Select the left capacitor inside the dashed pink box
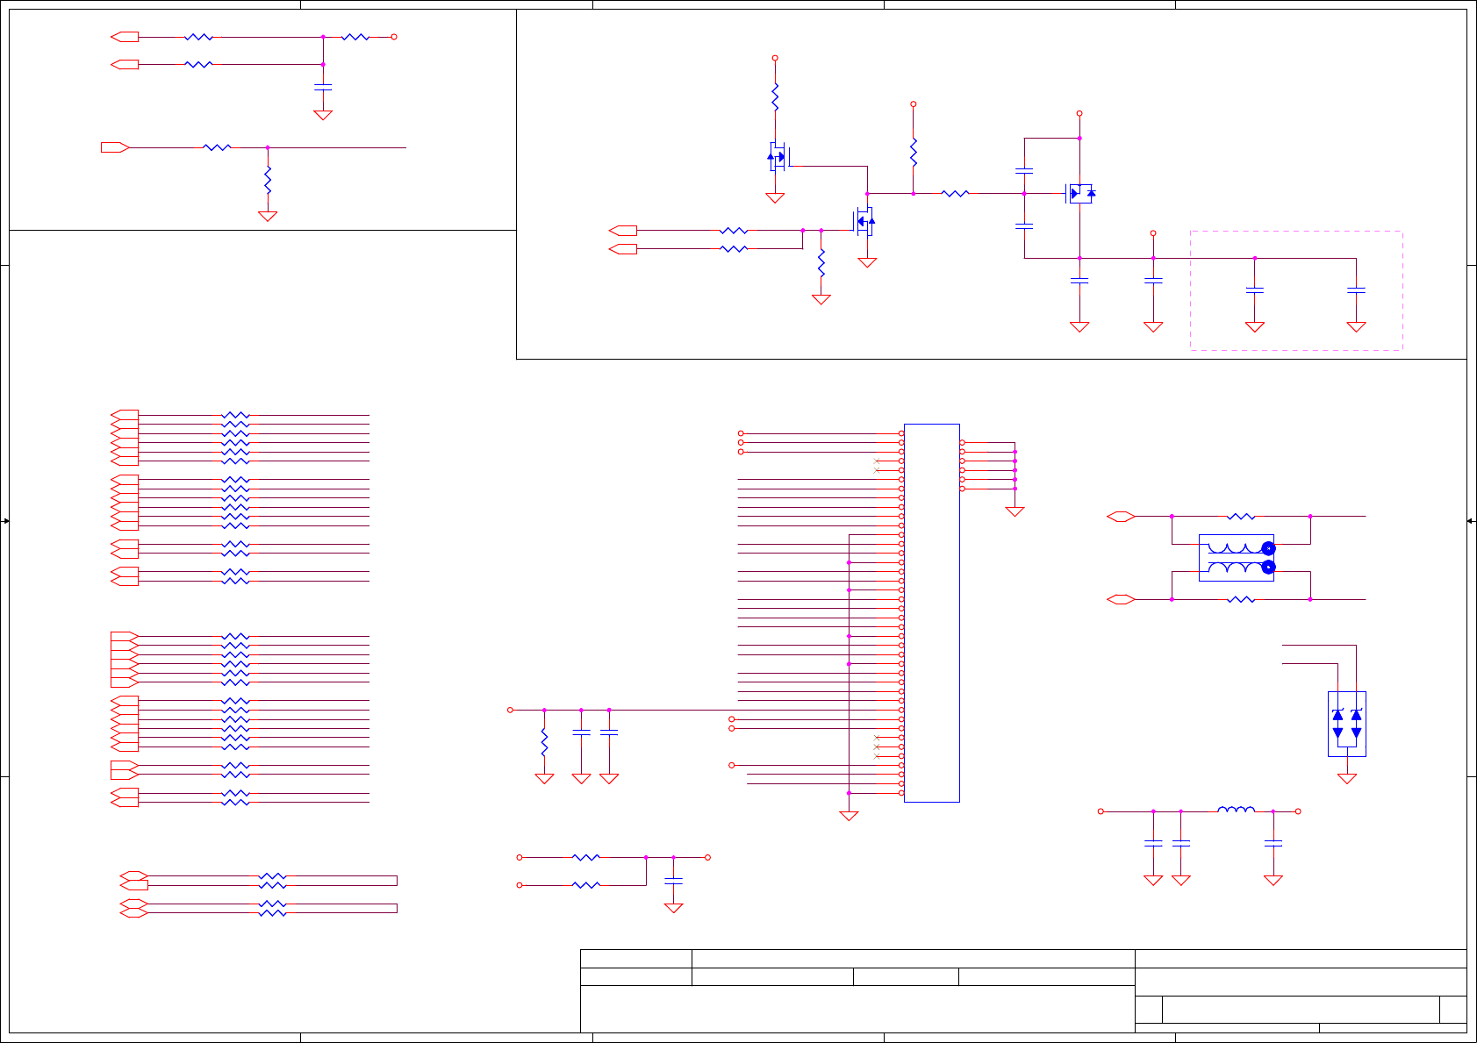The image size is (1477, 1043). (x=1255, y=289)
